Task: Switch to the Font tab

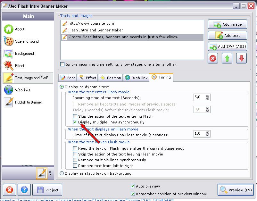Action: [x=68, y=78]
